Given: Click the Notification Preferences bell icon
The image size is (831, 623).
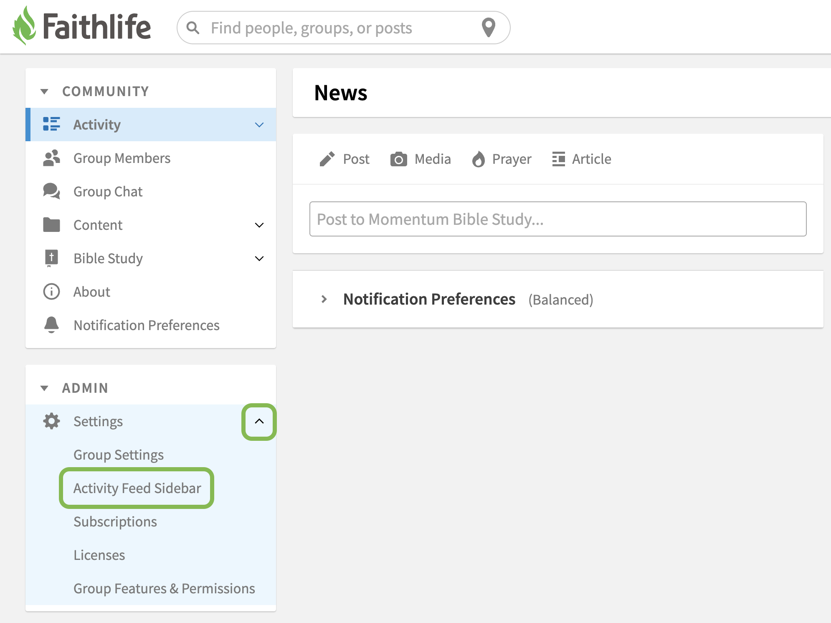Looking at the screenshot, I should (x=51, y=325).
